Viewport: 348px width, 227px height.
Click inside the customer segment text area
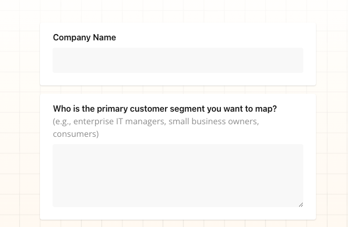click(x=178, y=175)
